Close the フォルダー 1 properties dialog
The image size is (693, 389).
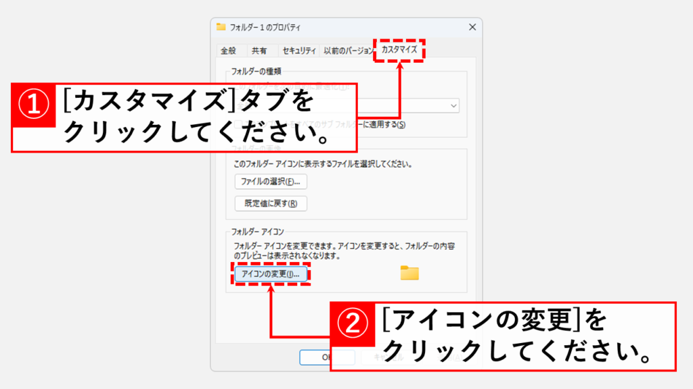[x=472, y=27]
